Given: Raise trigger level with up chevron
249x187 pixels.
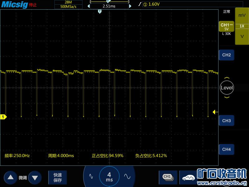Looking at the screenshot, I should pos(227,78).
